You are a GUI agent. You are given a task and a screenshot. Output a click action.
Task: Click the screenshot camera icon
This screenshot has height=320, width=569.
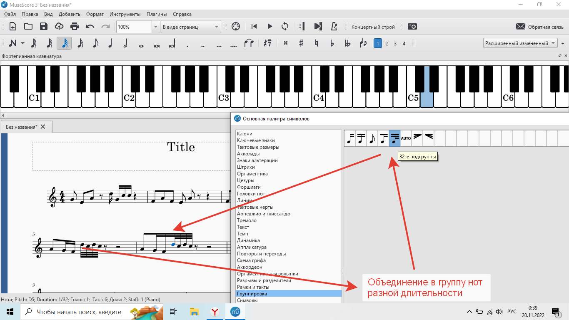(x=412, y=27)
